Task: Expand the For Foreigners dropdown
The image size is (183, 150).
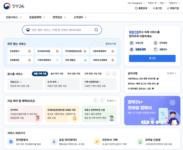Action: [x=136, y=3]
